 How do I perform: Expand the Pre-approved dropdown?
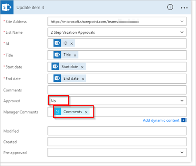pyautogui.click(x=117, y=153)
